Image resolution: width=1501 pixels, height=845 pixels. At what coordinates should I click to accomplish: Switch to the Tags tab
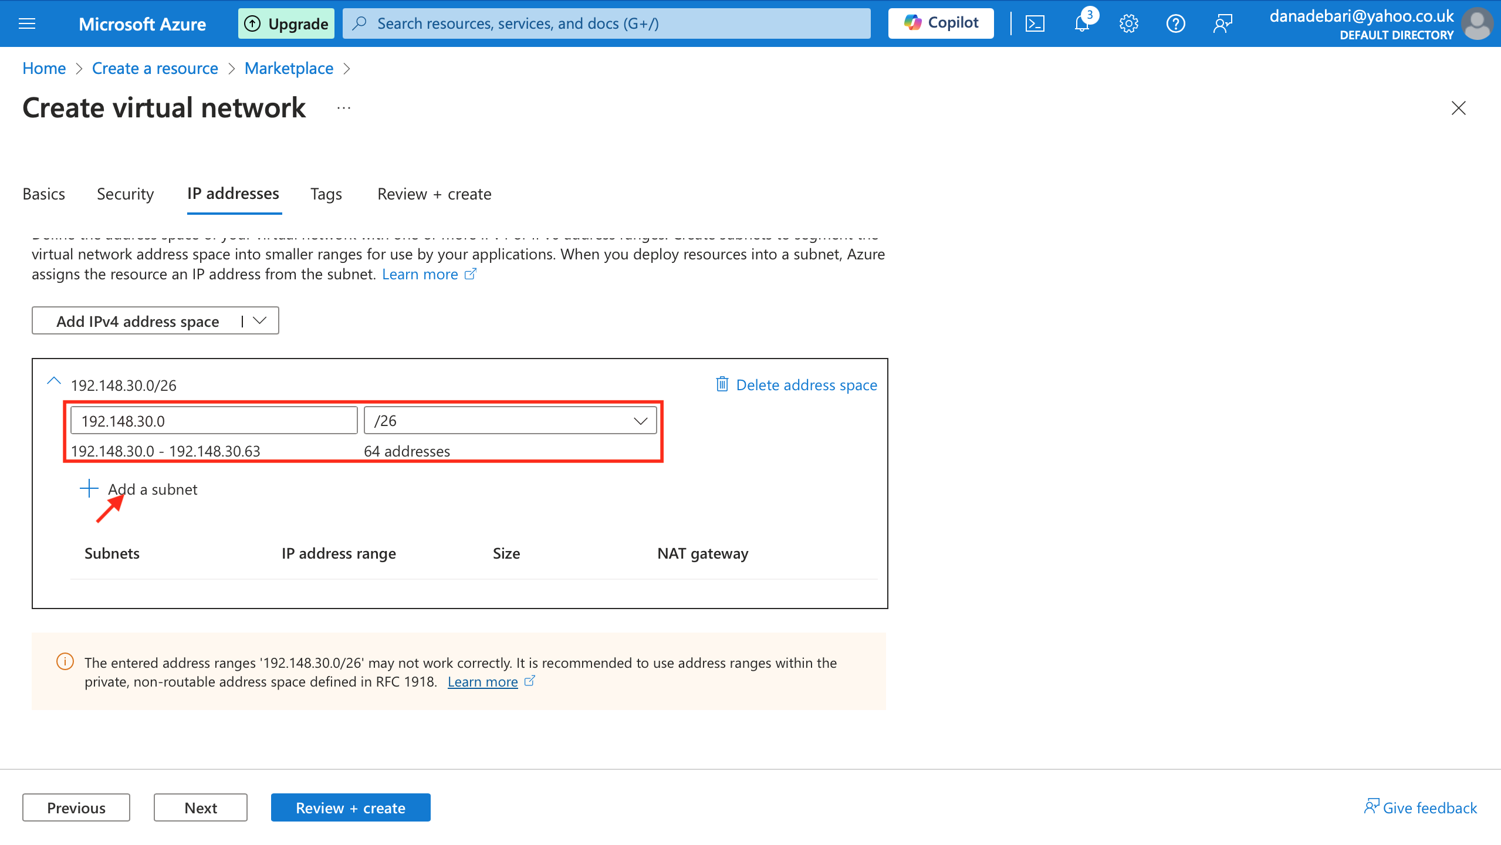[326, 194]
